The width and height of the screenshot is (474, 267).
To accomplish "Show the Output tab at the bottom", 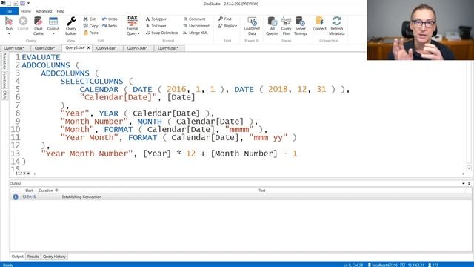I will (x=17, y=257).
